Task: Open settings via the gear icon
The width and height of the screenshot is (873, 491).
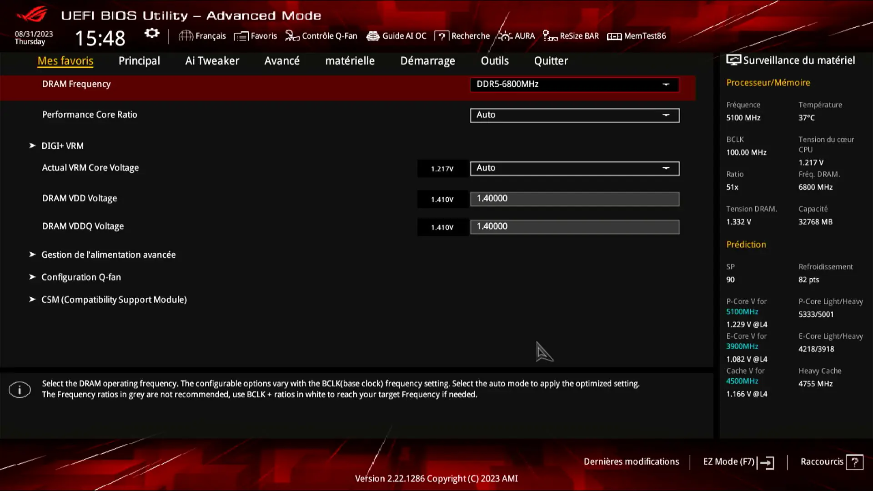Action: [152, 34]
